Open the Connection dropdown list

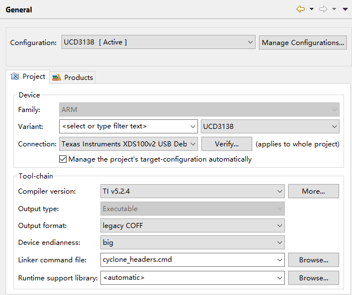pyautogui.click(x=129, y=144)
